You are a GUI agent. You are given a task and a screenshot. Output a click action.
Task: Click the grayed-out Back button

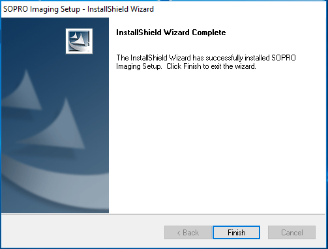188,233
